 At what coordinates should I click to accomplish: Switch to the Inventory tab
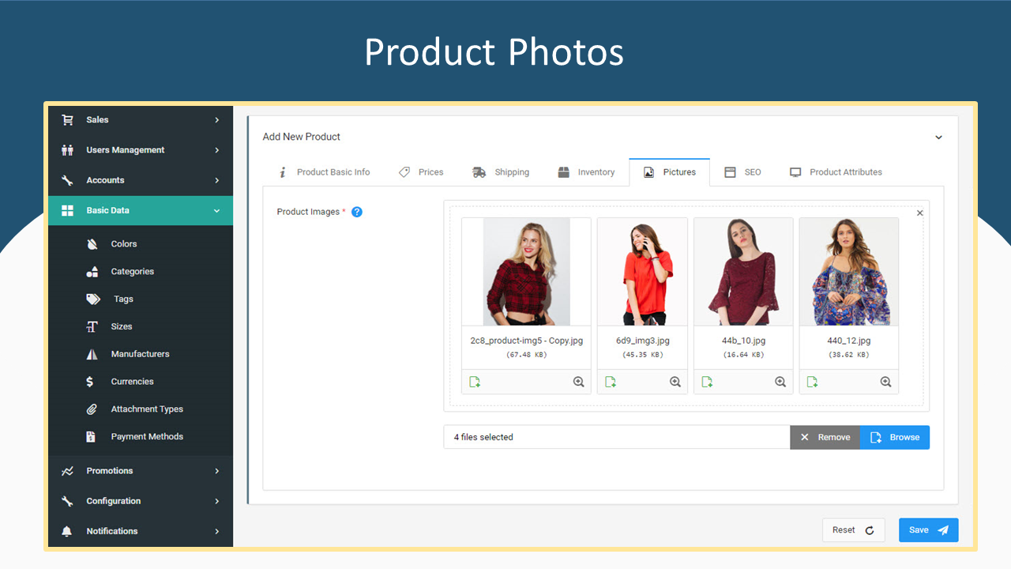[x=586, y=172]
